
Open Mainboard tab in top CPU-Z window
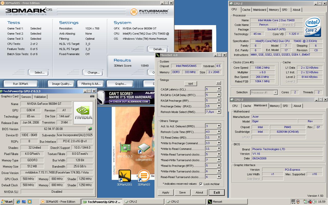(260, 10)
